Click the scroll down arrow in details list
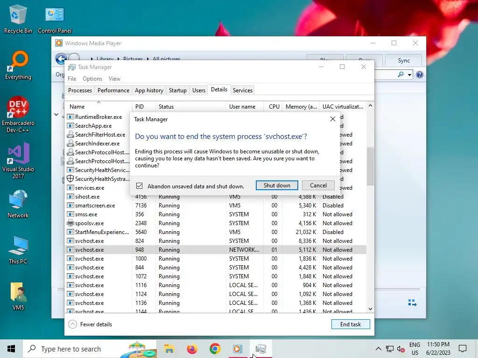This screenshot has height=358, width=478. 370,309
